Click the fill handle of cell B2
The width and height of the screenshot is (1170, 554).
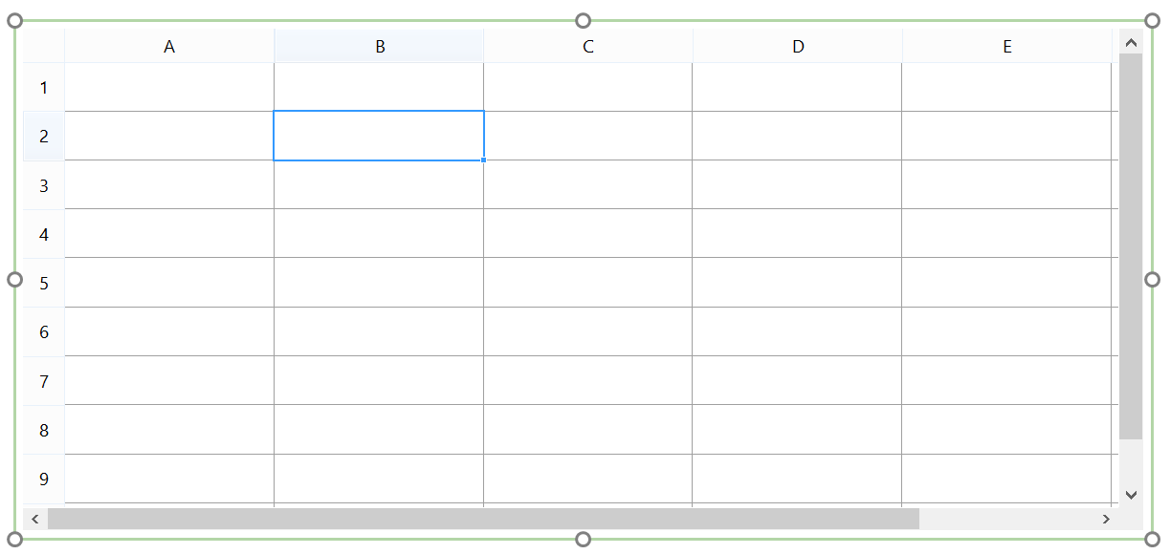point(484,160)
